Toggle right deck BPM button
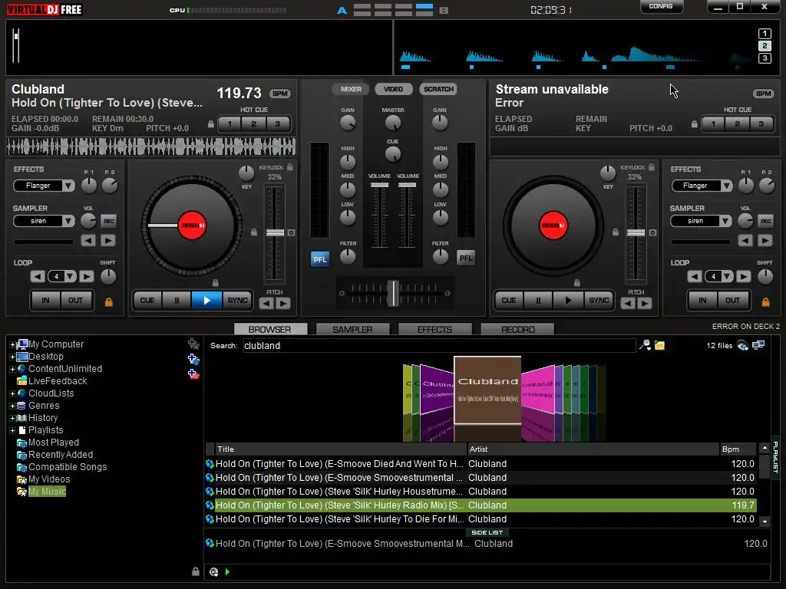 763,94
